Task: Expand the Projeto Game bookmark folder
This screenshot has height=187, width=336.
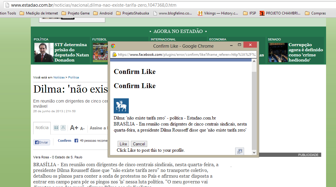Action: click(76, 13)
